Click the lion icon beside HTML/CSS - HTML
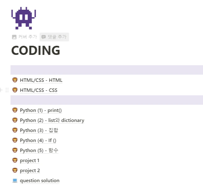Viewport: 203px width, 185px height. 15,80
